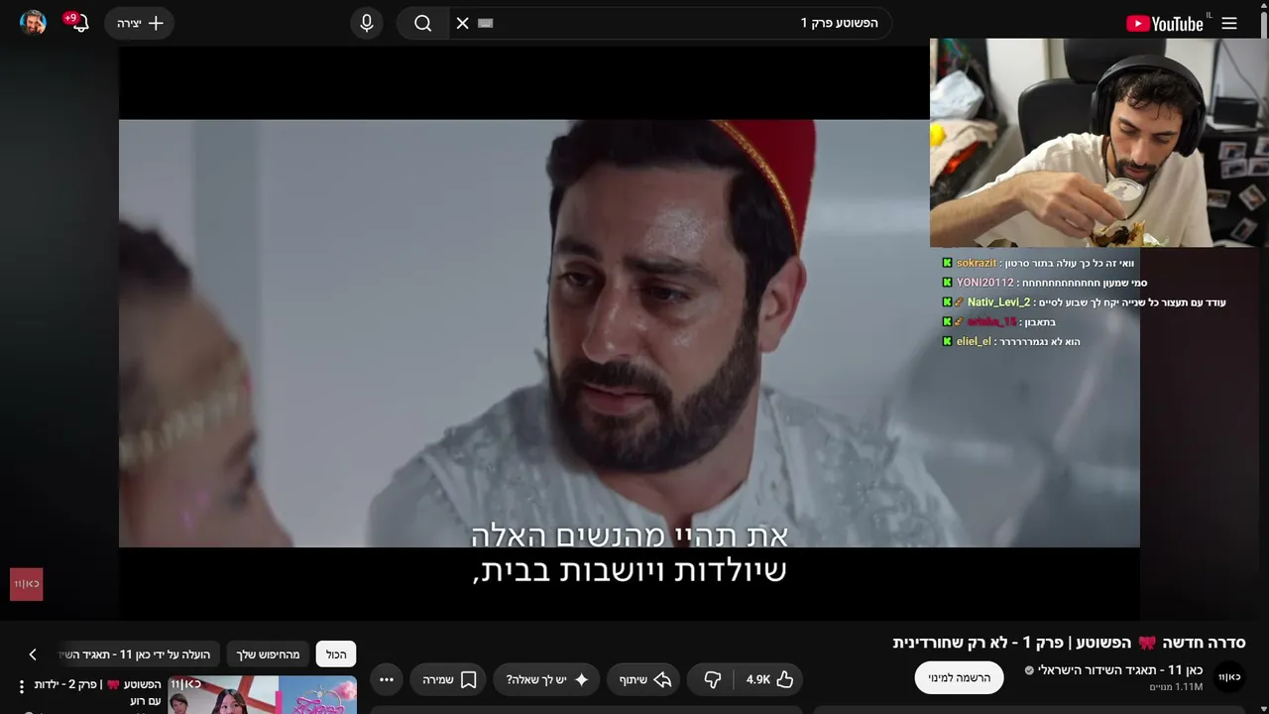Screen dimensions: 1269x714
Task: Open options menu for the פרק 2 video
Action: click(21, 687)
